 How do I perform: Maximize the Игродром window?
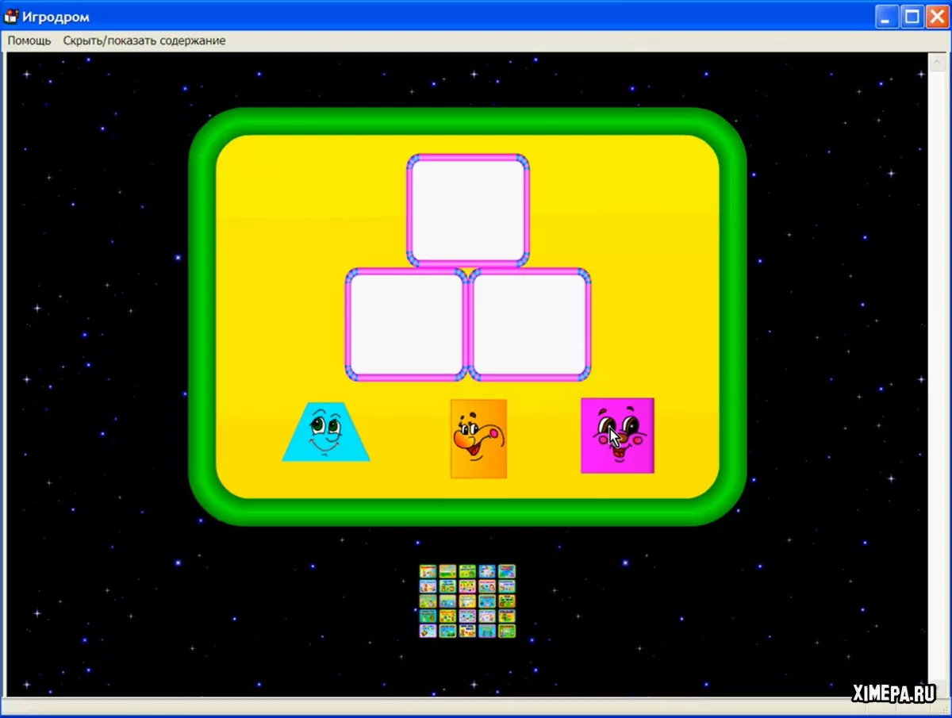tap(912, 17)
